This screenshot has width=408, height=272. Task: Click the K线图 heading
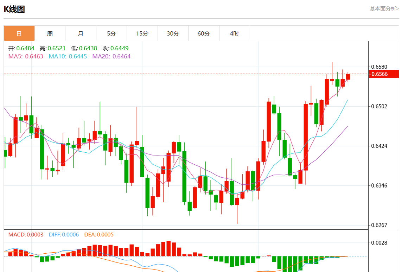(14, 9)
